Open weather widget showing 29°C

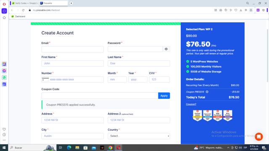(208, 148)
